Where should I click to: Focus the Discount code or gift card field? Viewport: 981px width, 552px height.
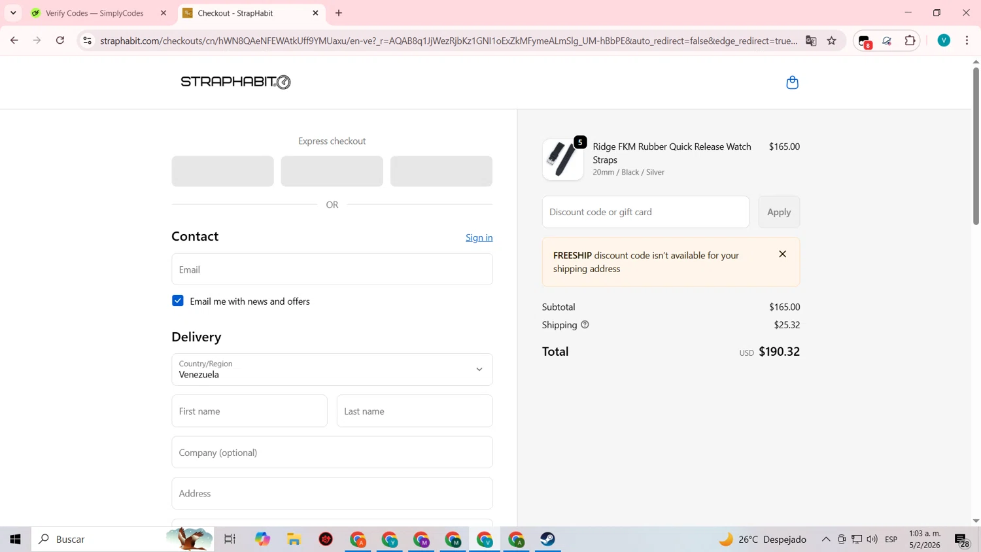click(645, 212)
